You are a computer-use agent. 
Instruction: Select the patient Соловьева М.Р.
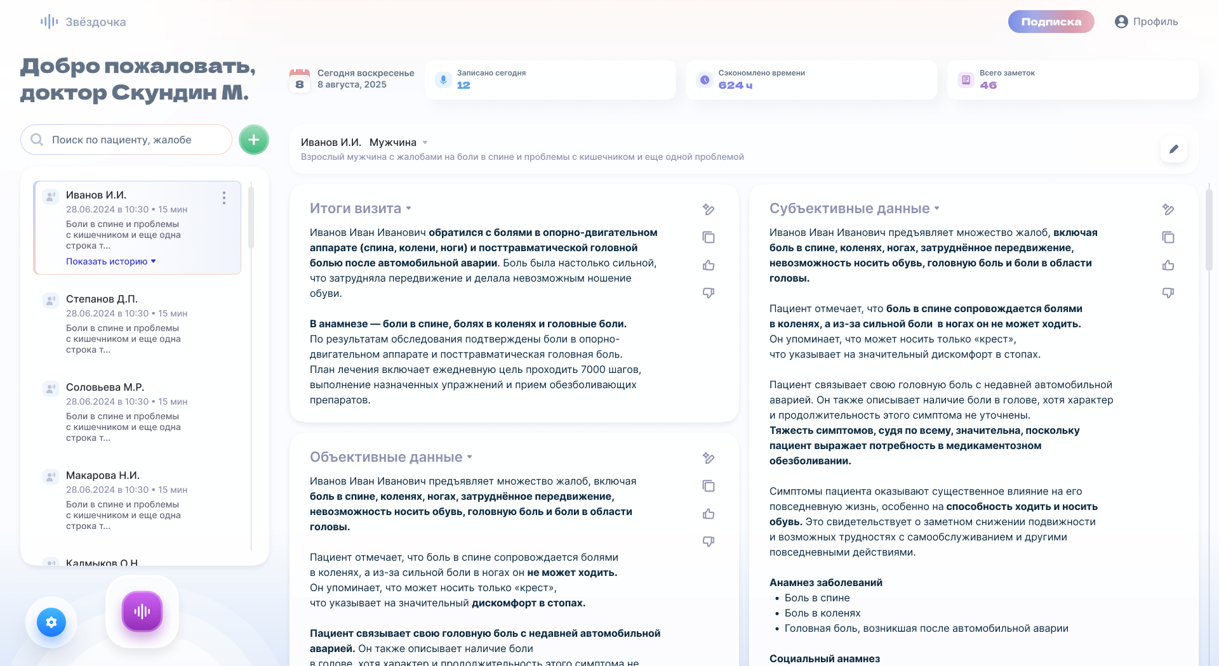(137, 412)
